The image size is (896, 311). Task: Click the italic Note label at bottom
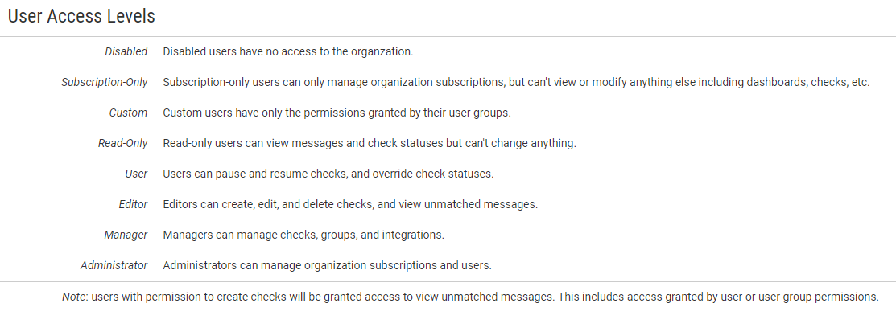click(74, 297)
